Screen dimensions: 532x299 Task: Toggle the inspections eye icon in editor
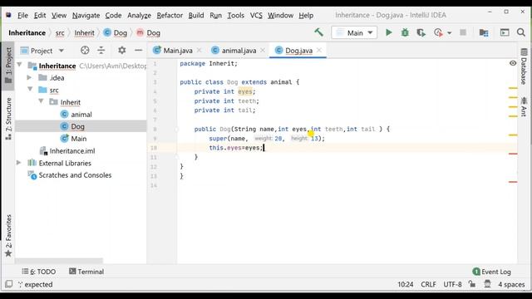[513, 63]
